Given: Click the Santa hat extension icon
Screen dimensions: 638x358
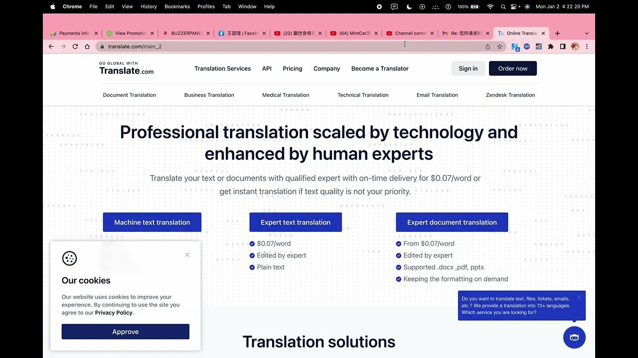Looking at the screenshot, I should pos(539,46).
